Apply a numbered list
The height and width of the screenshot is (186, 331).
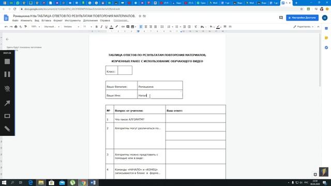169,27
